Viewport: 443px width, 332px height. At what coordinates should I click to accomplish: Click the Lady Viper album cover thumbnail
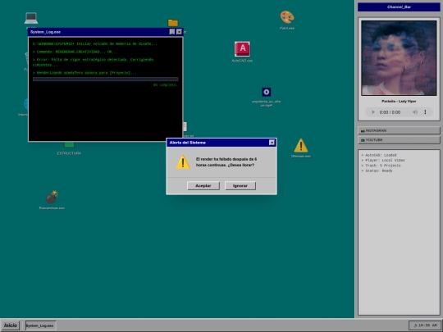point(399,58)
